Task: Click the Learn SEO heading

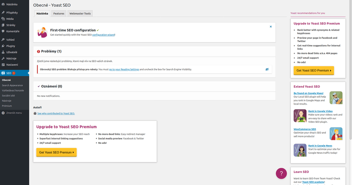Action: [x=301, y=172]
